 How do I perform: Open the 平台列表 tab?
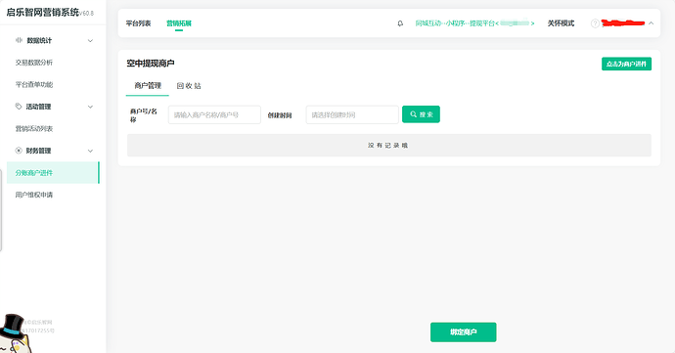pyautogui.click(x=138, y=23)
